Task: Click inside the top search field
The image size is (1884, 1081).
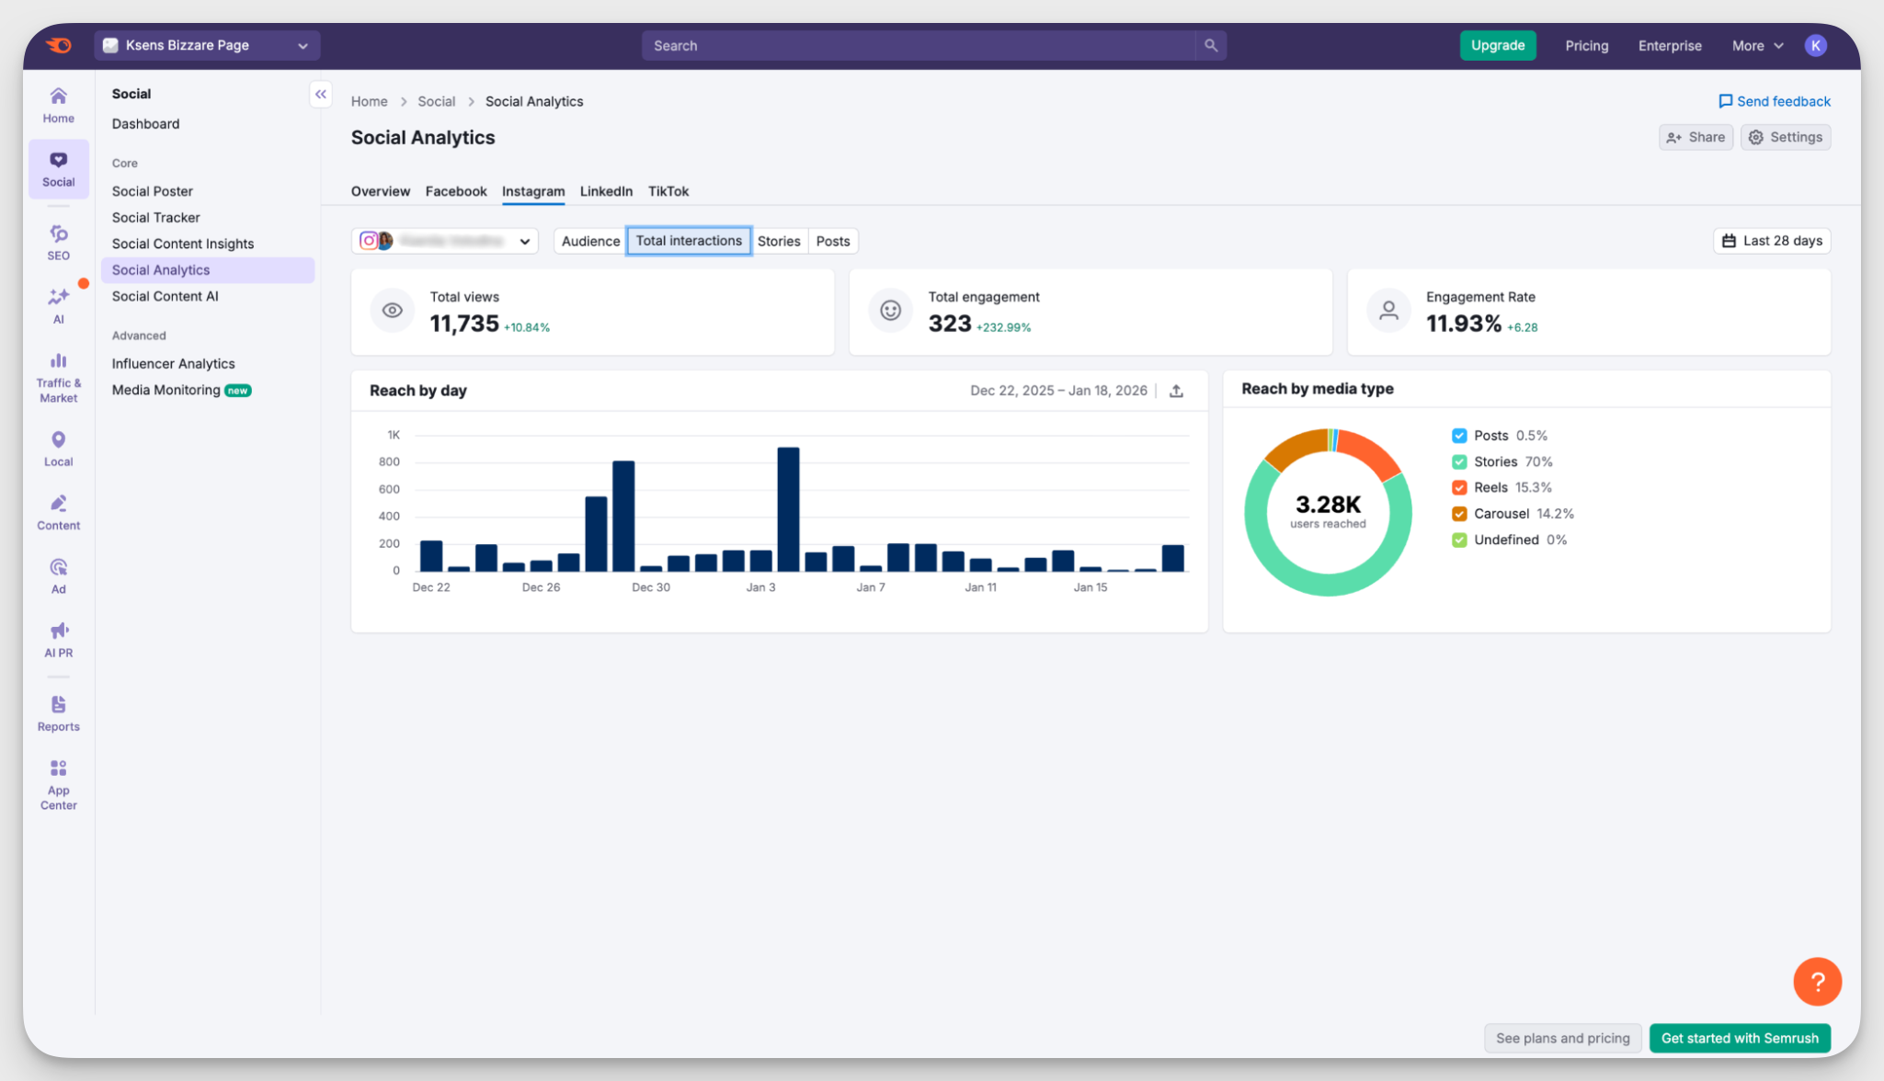Action: 919,44
